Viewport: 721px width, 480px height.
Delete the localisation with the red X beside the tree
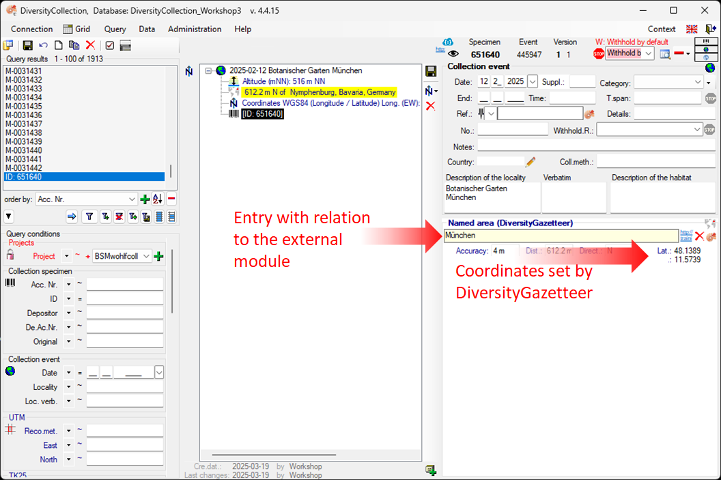(430, 107)
